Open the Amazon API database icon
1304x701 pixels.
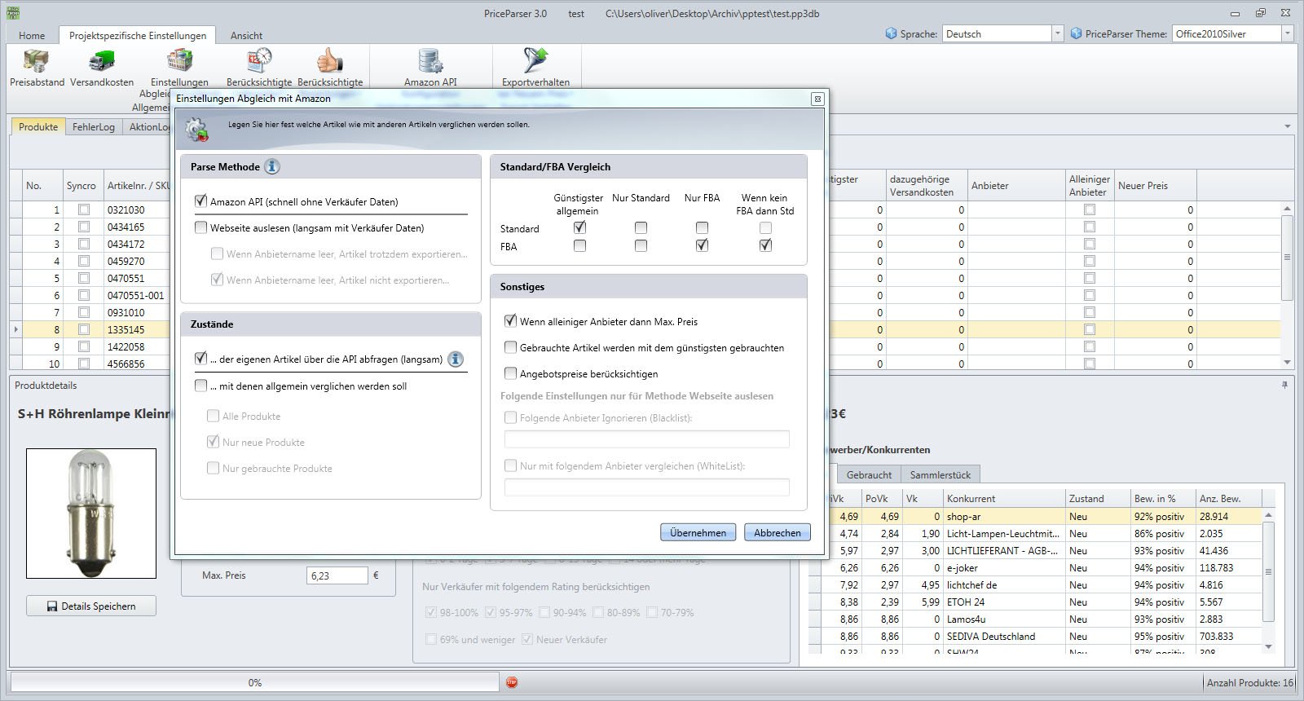click(430, 61)
